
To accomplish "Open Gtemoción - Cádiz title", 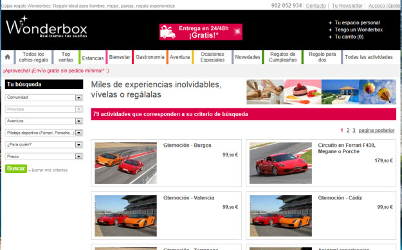I will coord(340,198).
